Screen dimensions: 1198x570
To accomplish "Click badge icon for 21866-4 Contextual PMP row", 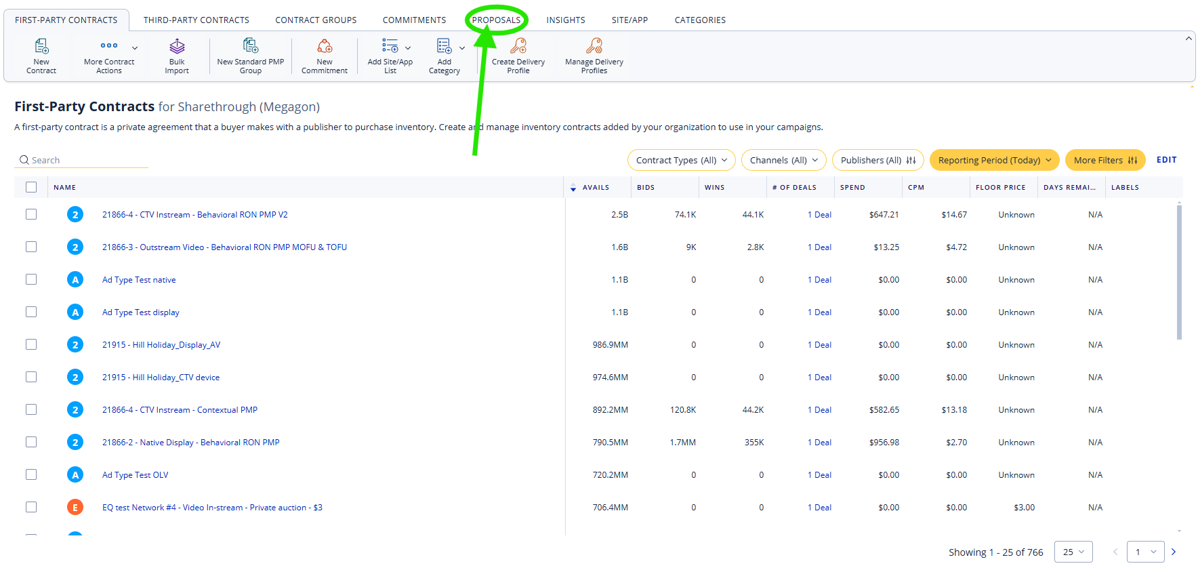I will pyautogui.click(x=75, y=409).
